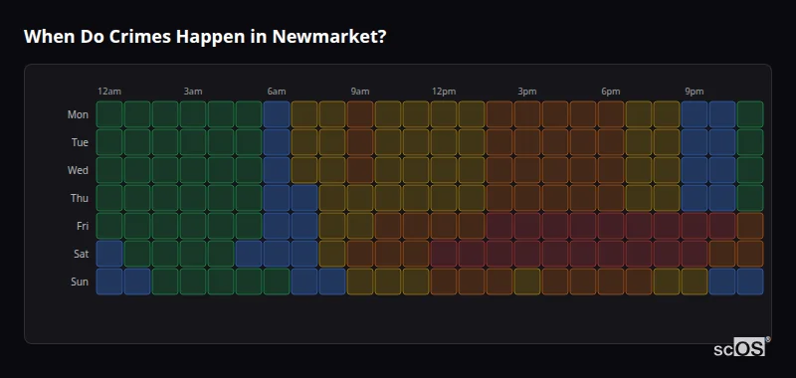Click the Saturday 6am heatmap cell
The height and width of the screenshot is (378, 796).
click(277, 254)
